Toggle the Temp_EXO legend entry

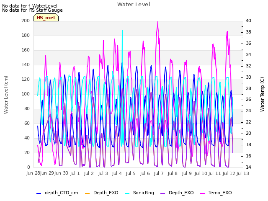(x=216, y=193)
